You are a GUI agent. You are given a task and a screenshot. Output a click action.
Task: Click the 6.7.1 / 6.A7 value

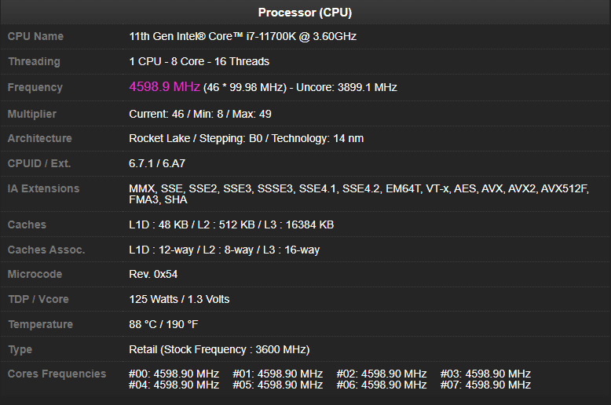point(157,163)
